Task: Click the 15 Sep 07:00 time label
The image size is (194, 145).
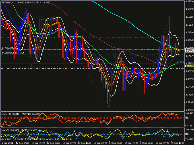Action: point(162,143)
